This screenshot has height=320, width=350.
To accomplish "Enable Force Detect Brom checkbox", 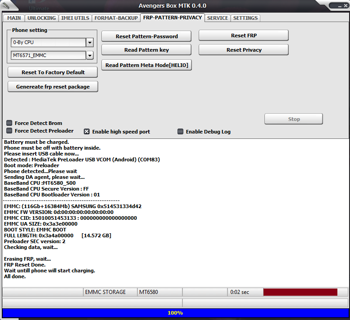I will (9, 123).
